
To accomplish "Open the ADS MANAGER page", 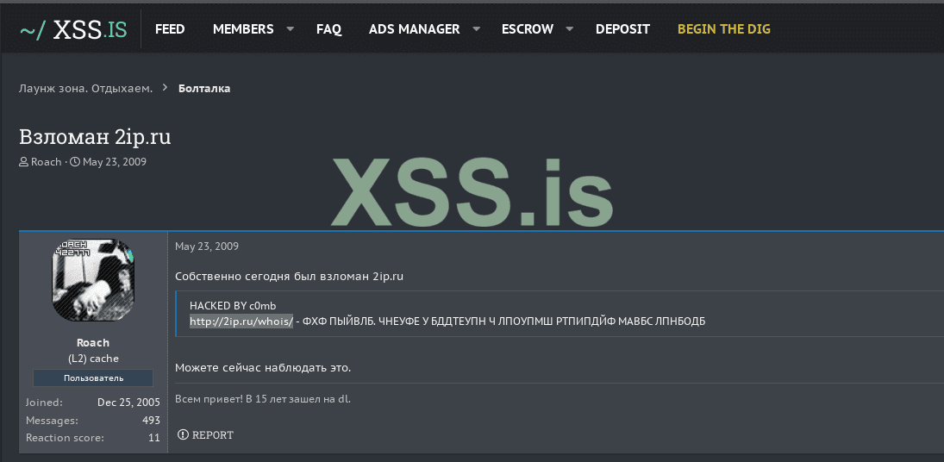I will pyautogui.click(x=414, y=29).
